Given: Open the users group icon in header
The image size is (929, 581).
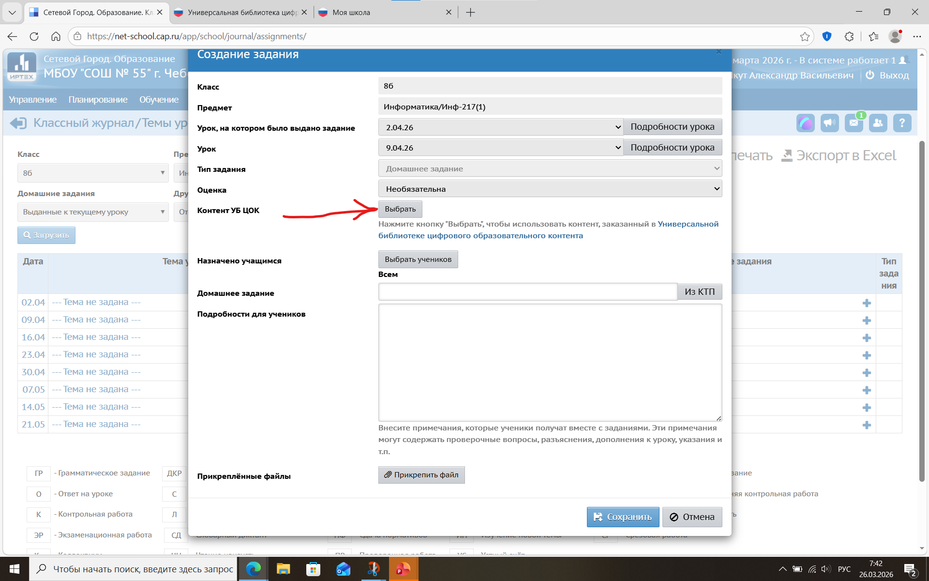Looking at the screenshot, I should (x=878, y=123).
